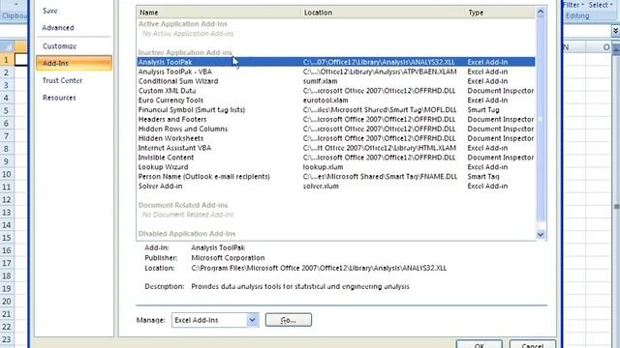This screenshot has width=620, height=348.
Task: Select Internet Assistant VBA row
Action: (336, 148)
